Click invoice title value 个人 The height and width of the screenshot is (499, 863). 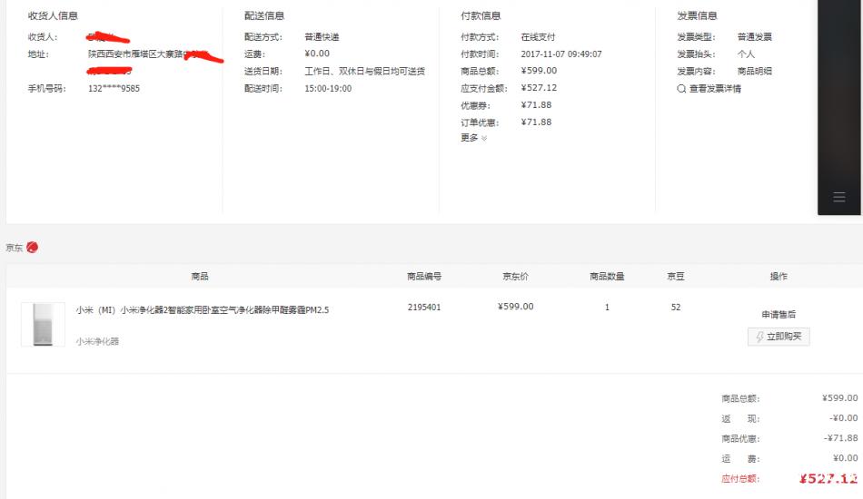(x=746, y=54)
